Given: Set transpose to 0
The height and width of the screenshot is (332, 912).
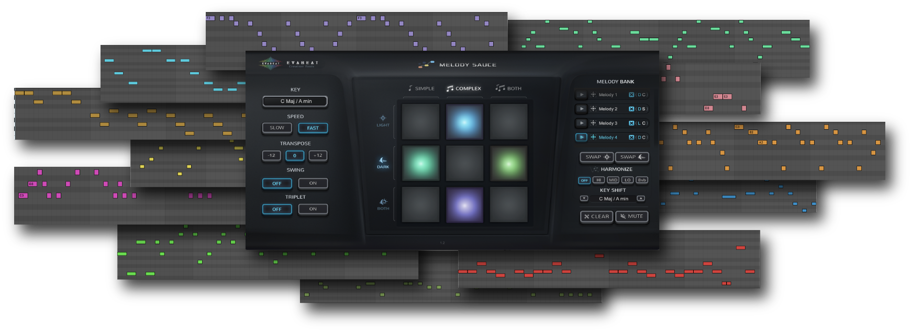Looking at the screenshot, I should [295, 155].
